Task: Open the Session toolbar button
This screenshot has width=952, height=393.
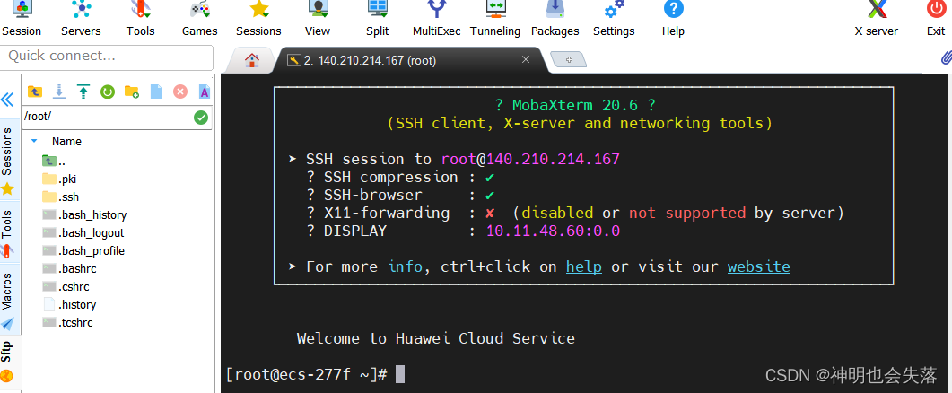Action: pos(22,20)
